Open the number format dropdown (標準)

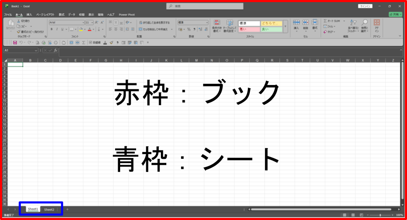click(207, 23)
